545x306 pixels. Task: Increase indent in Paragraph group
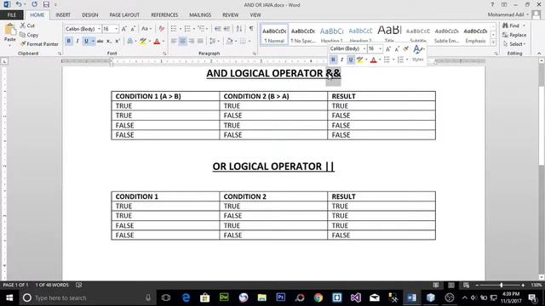tap(227, 29)
